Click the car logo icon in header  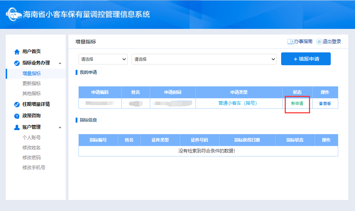coord(13,15)
